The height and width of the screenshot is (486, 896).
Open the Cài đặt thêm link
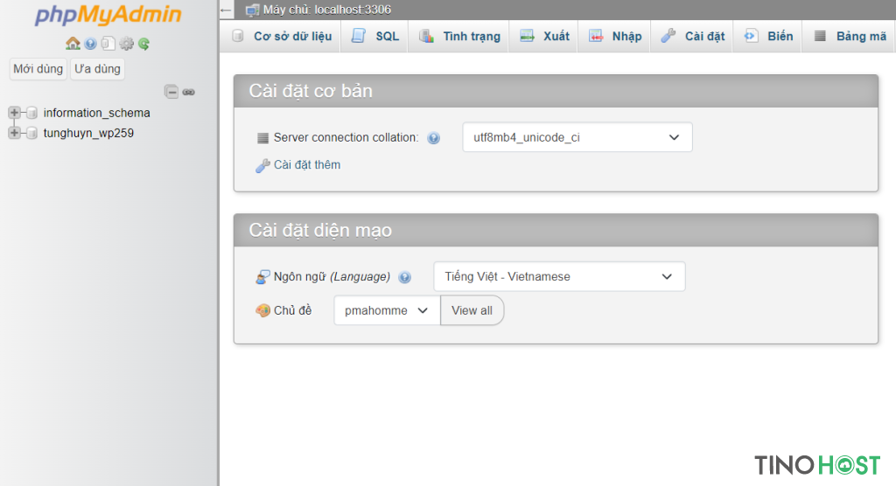click(307, 164)
